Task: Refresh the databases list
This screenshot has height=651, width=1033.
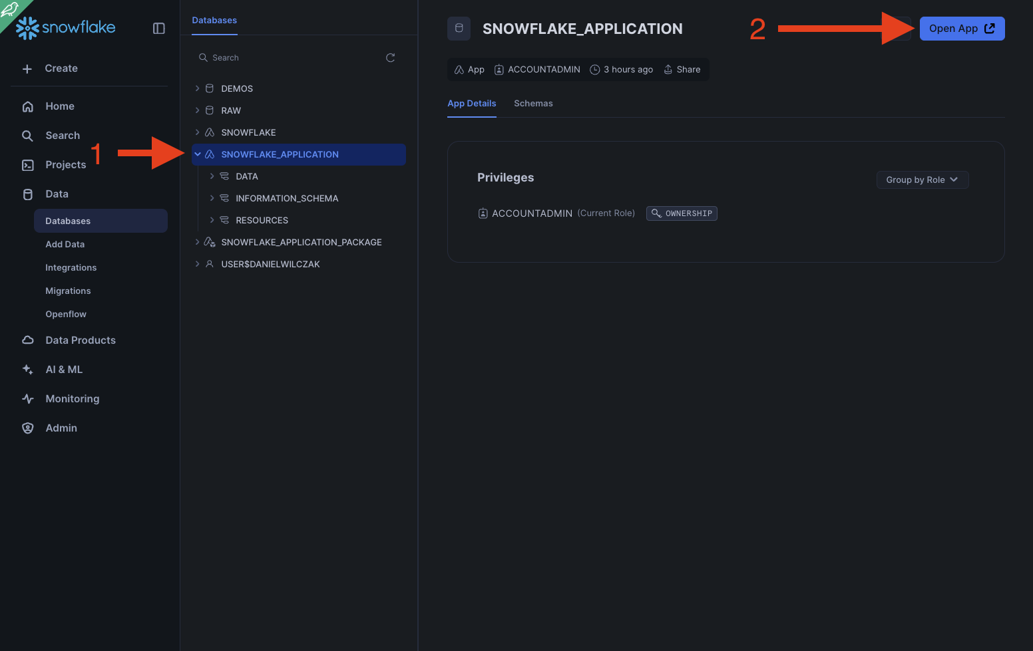Action: [x=391, y=58]
